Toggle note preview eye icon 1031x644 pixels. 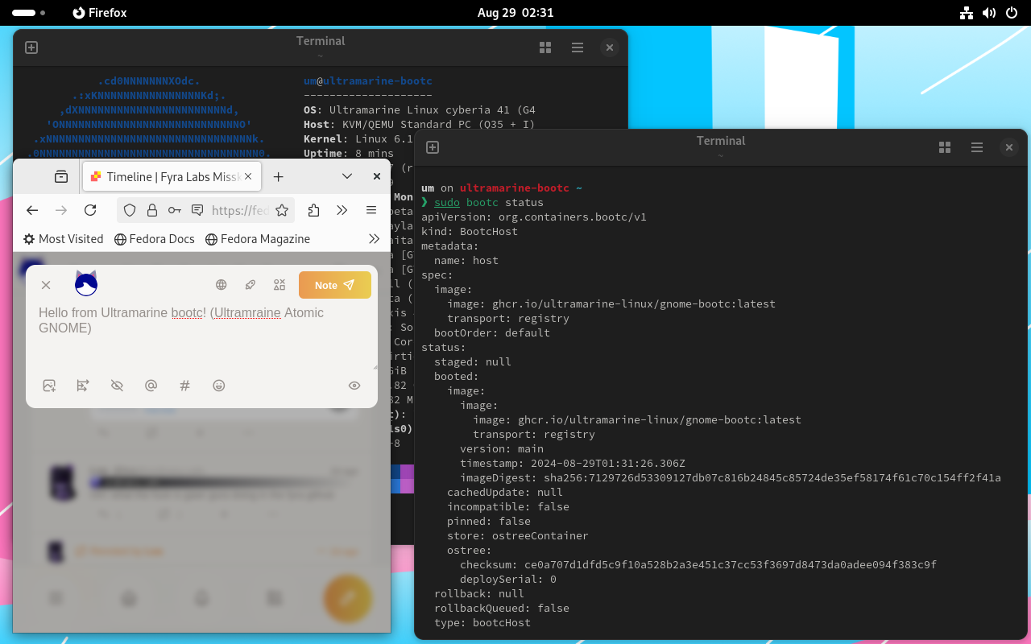354,386
